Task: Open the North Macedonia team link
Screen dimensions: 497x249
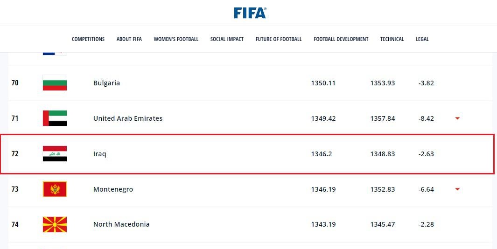Action: click(121, 224)
